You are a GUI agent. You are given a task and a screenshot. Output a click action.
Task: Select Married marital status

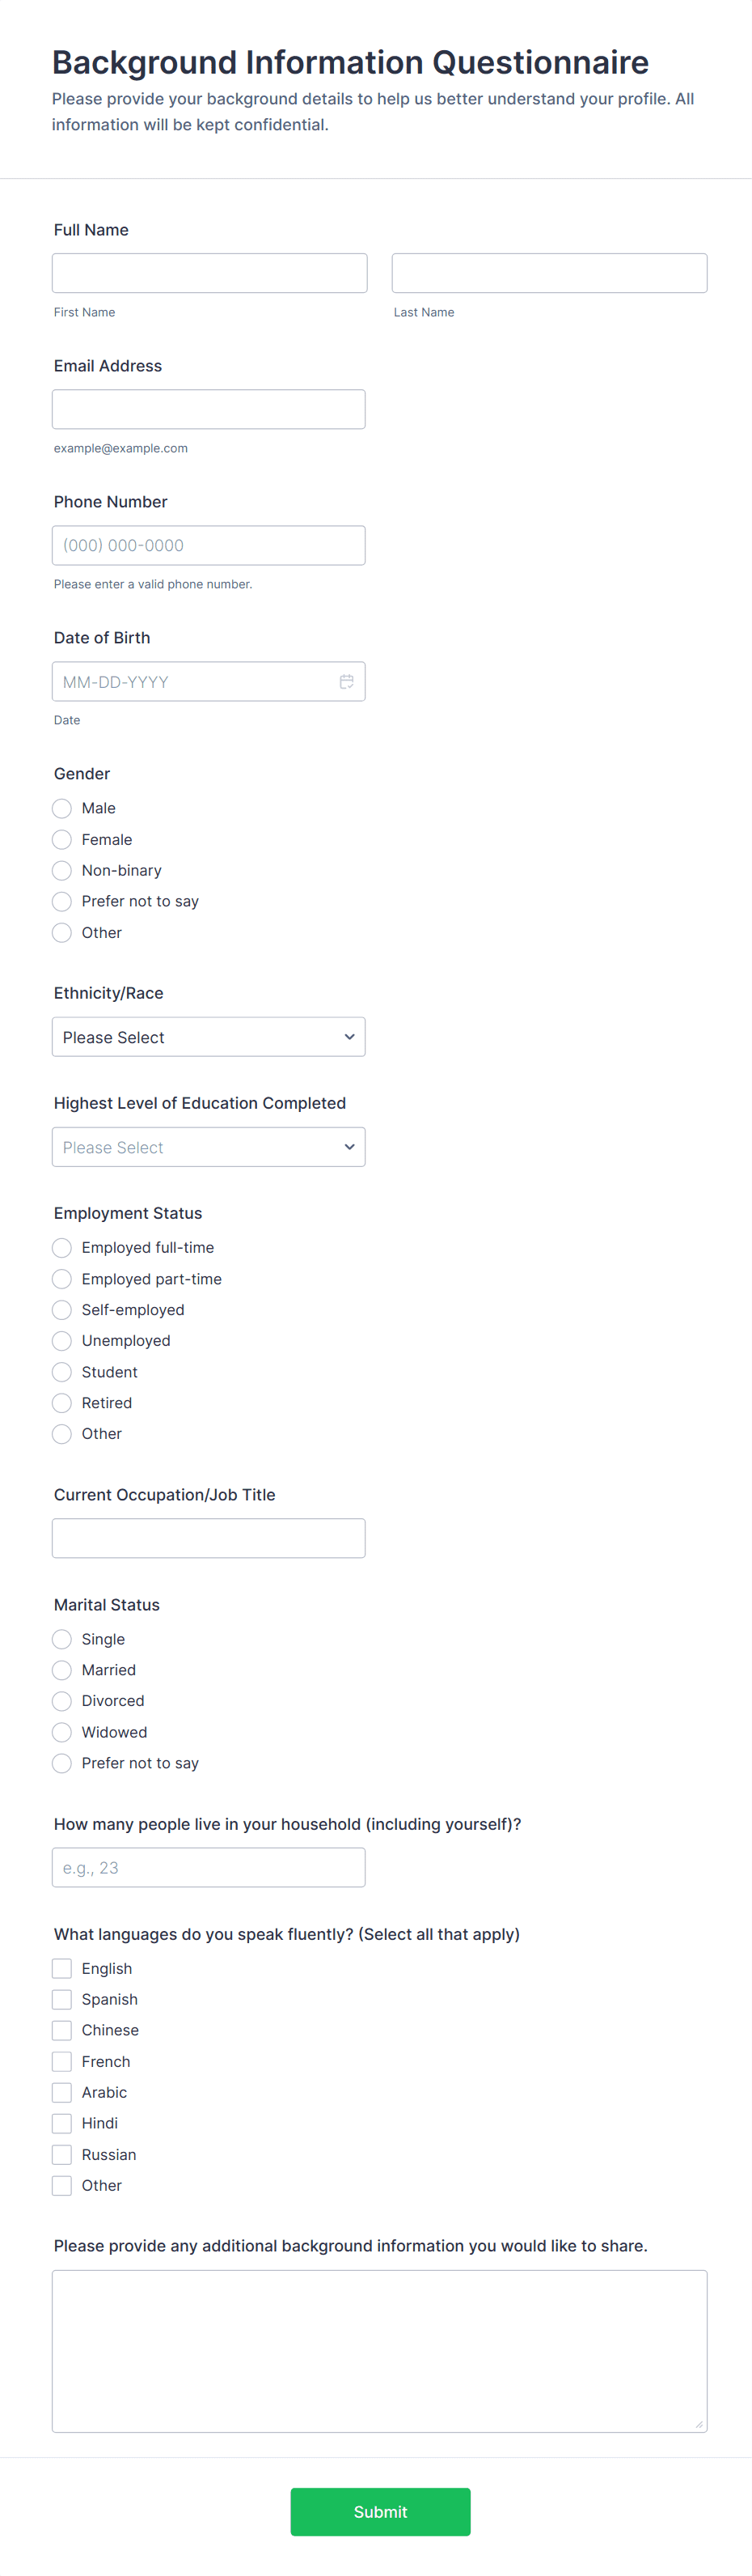pyautogui.click(x=62, y=1670)
